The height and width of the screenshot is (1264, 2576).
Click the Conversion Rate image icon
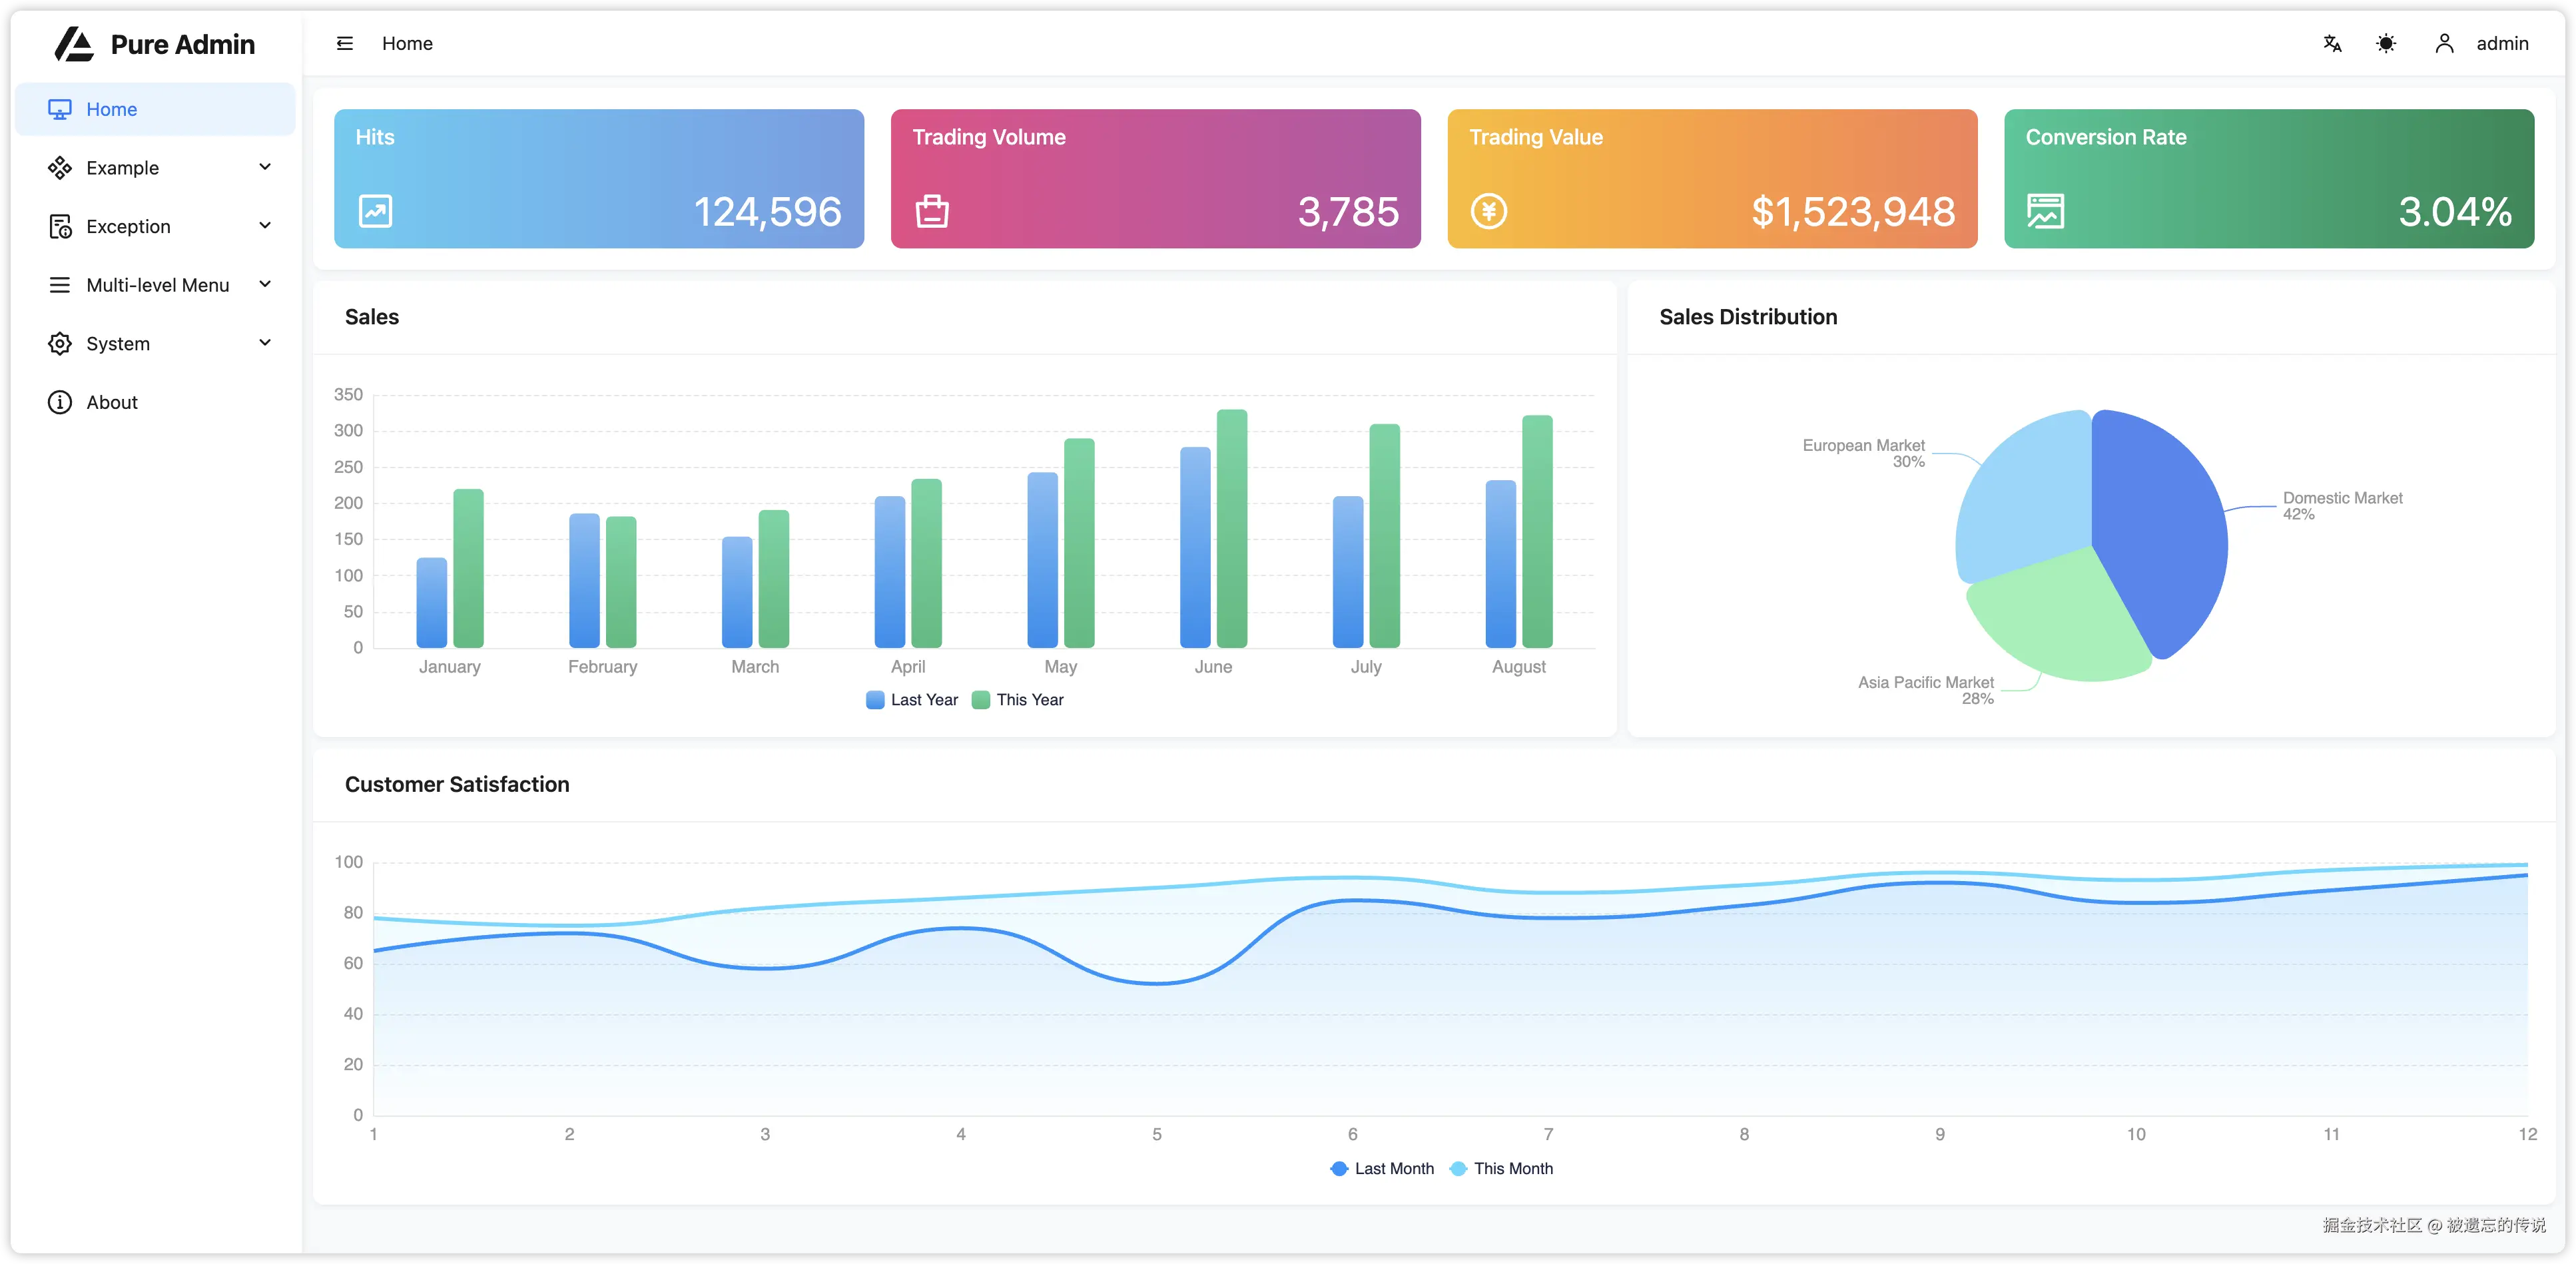point(2045,211)
